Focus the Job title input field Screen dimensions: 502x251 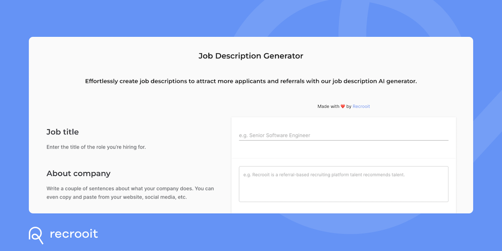coord(343,135)
